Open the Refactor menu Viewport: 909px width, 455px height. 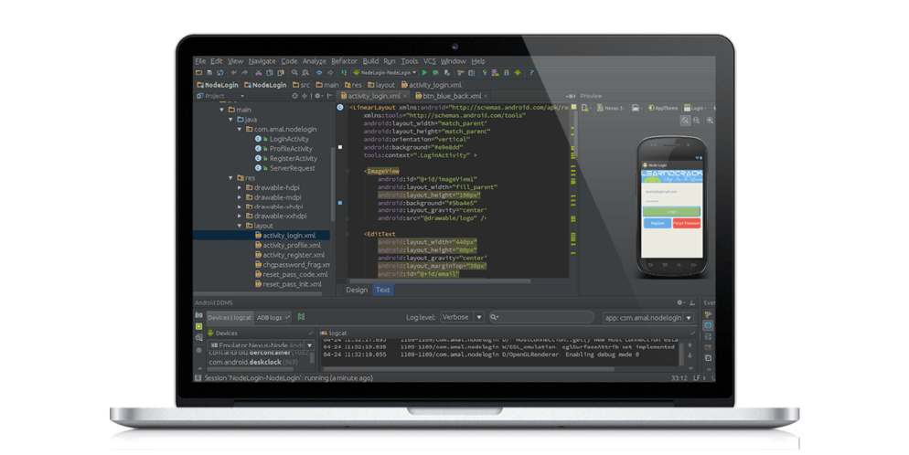pyautogui.click(x=344, y=60)
